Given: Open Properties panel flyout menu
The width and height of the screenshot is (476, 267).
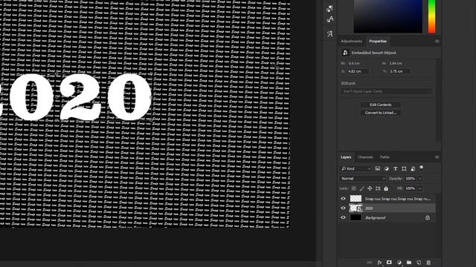Looking at the screenshot, I should [x=437, y=42].
